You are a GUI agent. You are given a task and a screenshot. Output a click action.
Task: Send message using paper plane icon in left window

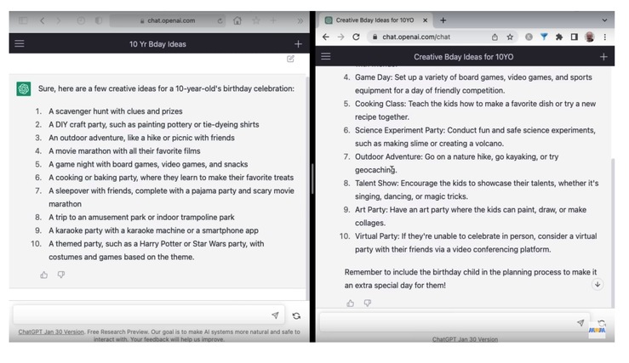pos(275,315)
